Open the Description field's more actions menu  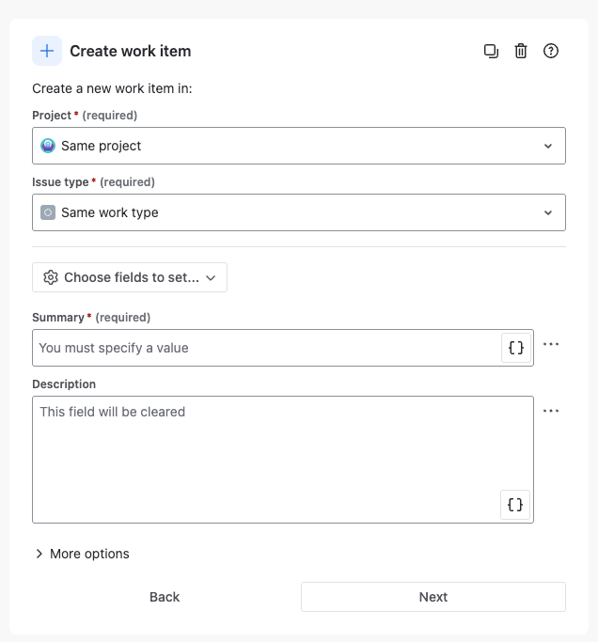(550, 411)
